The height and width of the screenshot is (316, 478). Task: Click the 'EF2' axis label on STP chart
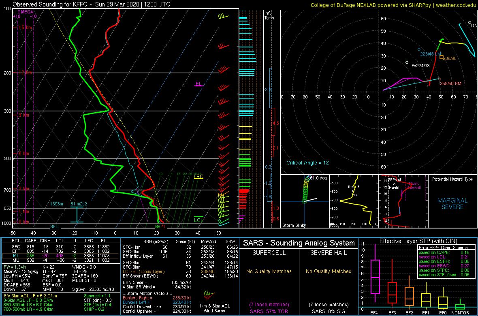coord(409,313)
